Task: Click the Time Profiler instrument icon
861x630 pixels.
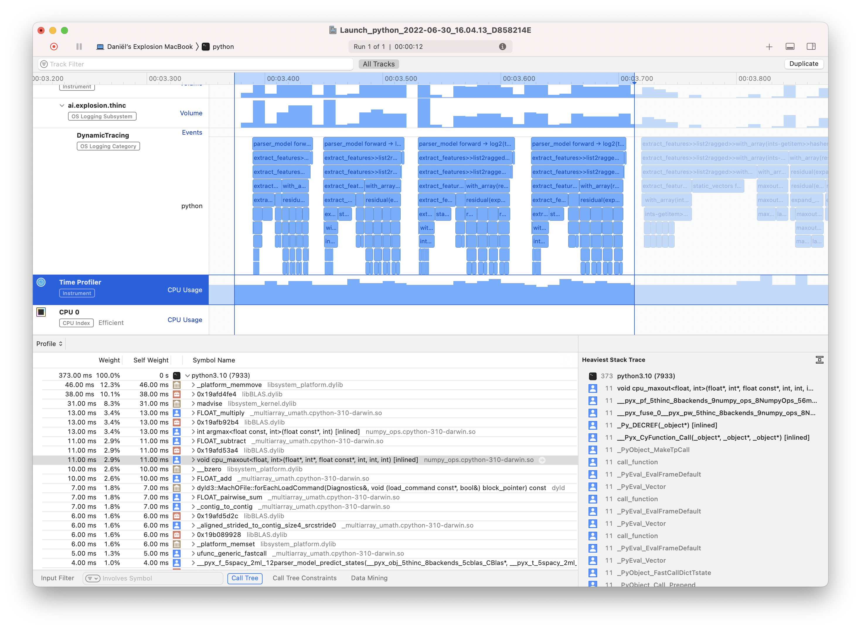Action: click(x=41, y=282)
